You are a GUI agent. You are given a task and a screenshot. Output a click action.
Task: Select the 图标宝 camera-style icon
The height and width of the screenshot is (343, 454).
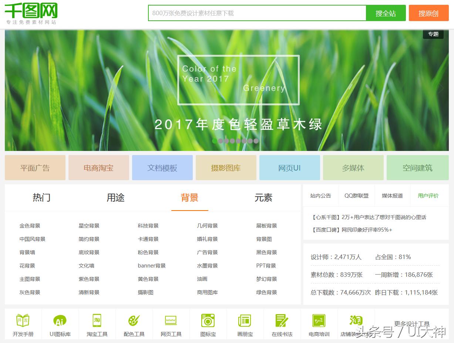pyautogui.click(x=208, y=324)
